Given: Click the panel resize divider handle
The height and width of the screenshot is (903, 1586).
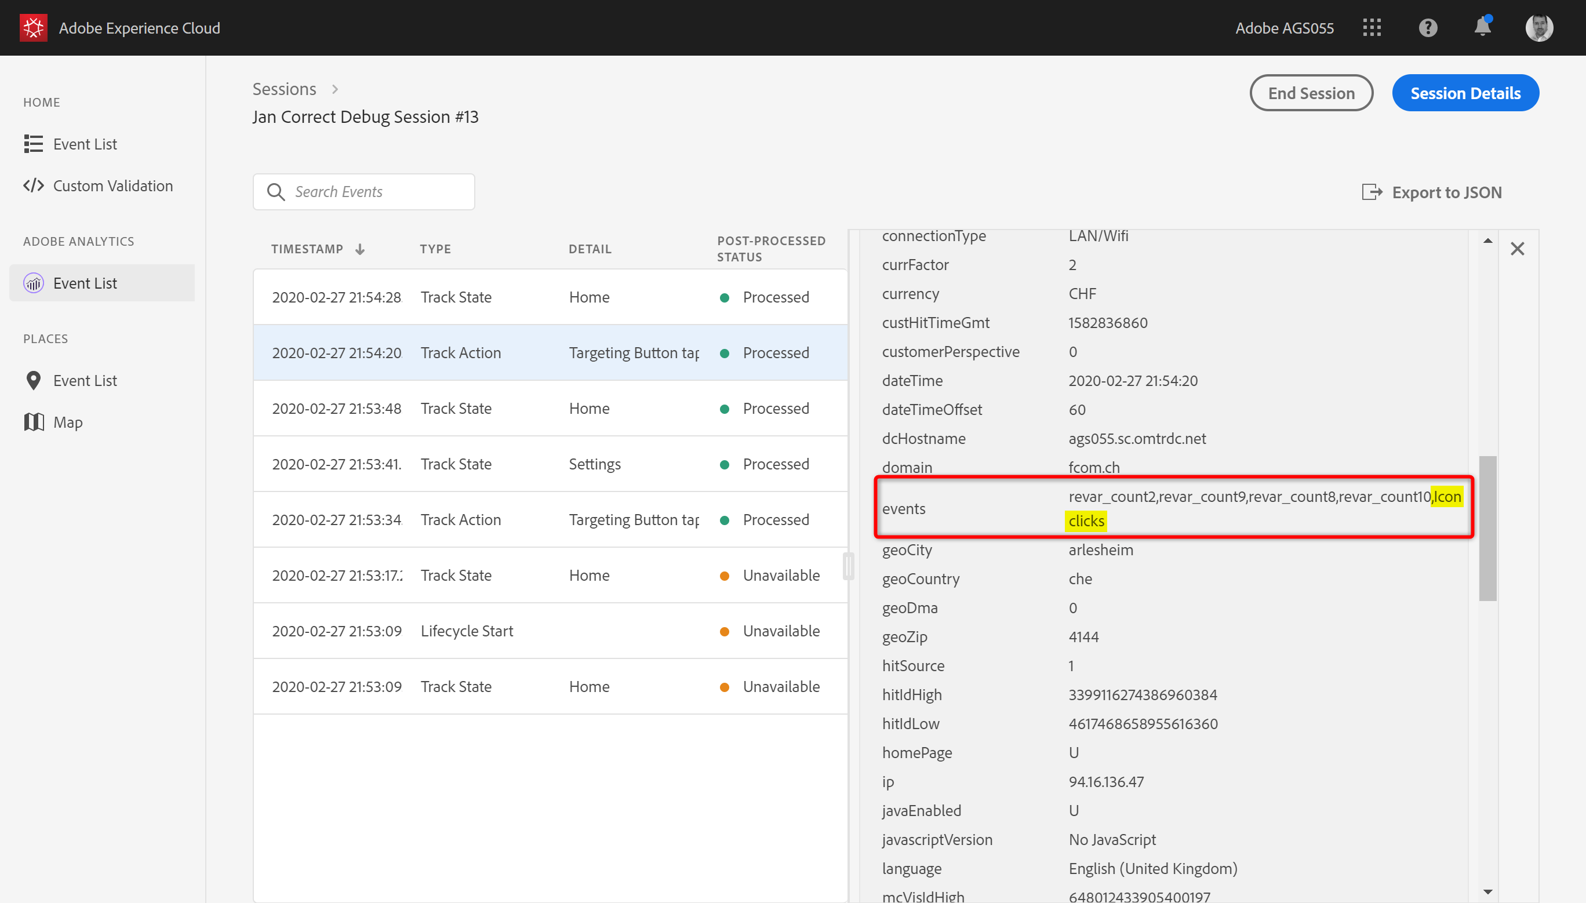Looking at the screenshot, I should click(x=849, y=566).
